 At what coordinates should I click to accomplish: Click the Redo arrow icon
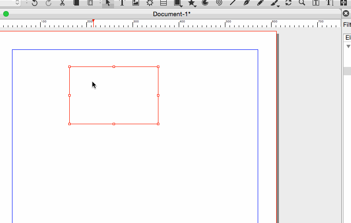pyautogui.click(x=48, y=3)
